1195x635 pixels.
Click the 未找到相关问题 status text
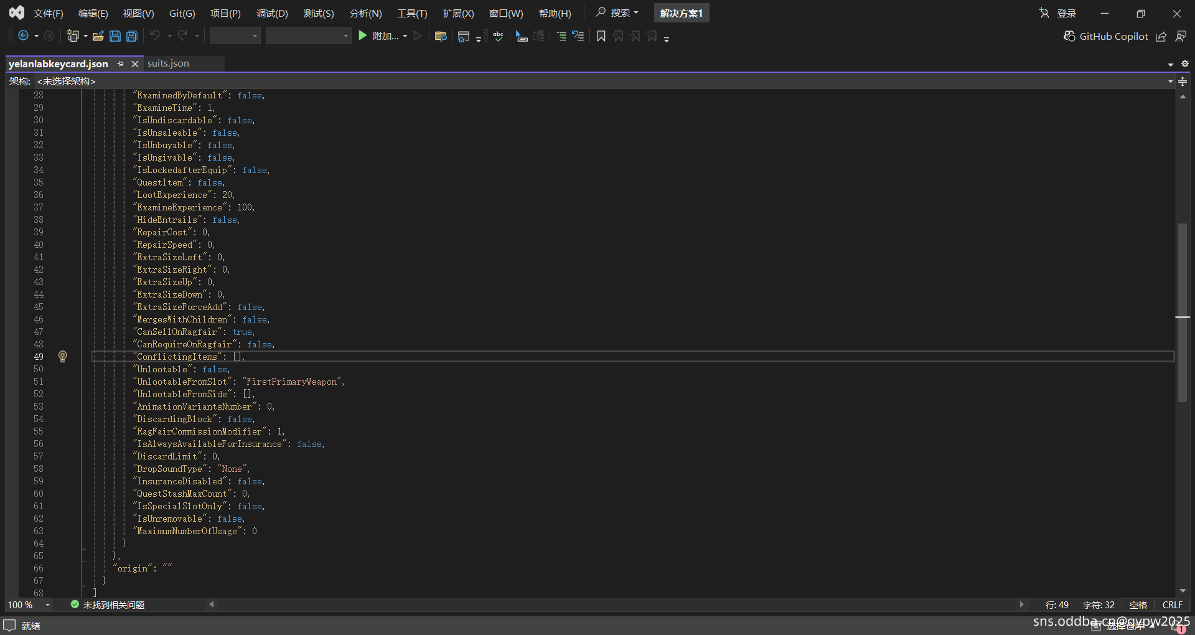pos(113,605)
